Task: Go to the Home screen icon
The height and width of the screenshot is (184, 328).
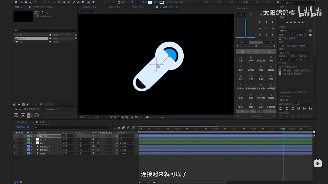Action: (16, 2)
